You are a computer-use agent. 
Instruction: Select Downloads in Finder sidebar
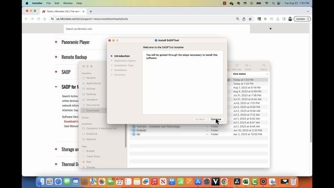point(93,110)
